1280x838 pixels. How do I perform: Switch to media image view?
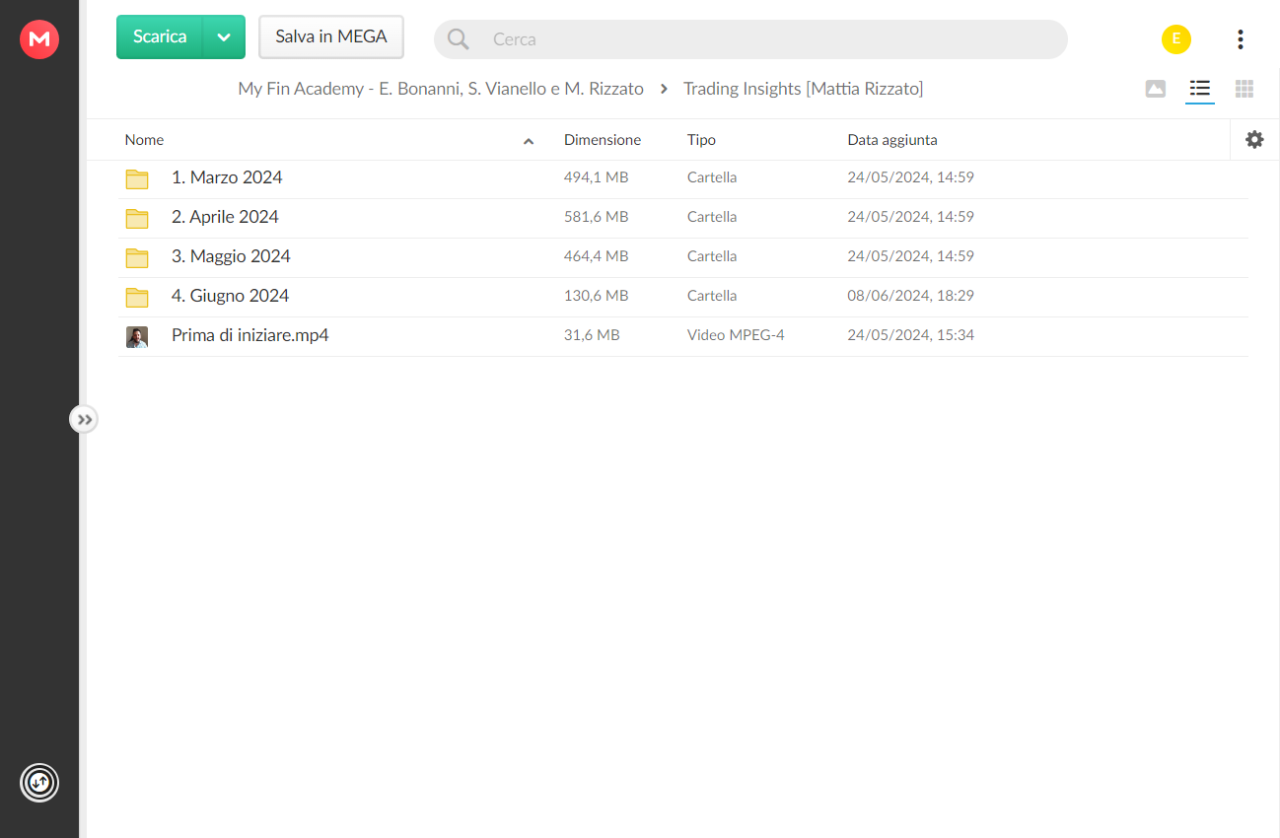pos(1156,89)
